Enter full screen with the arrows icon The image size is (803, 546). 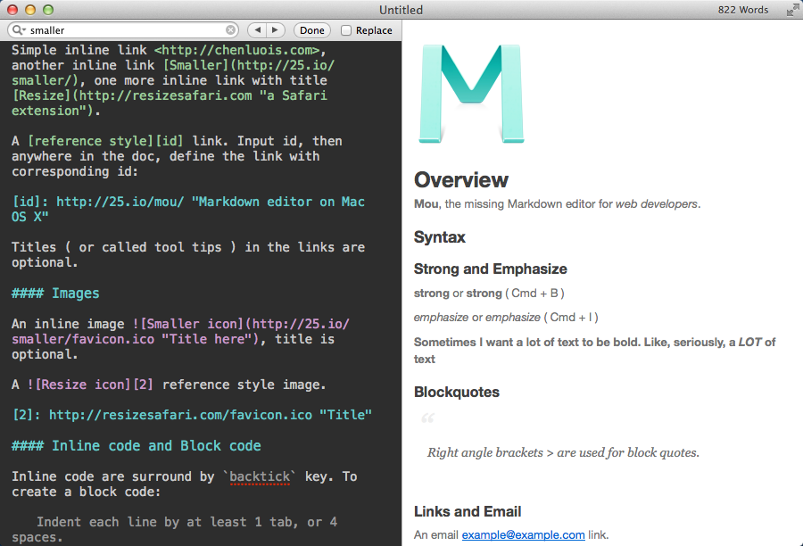[x=793, y=10]
